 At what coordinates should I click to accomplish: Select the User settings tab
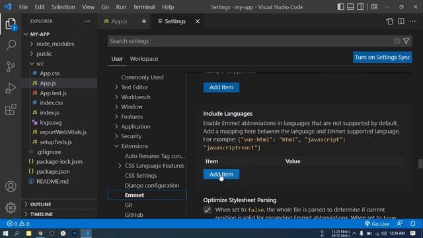(117, 59)
